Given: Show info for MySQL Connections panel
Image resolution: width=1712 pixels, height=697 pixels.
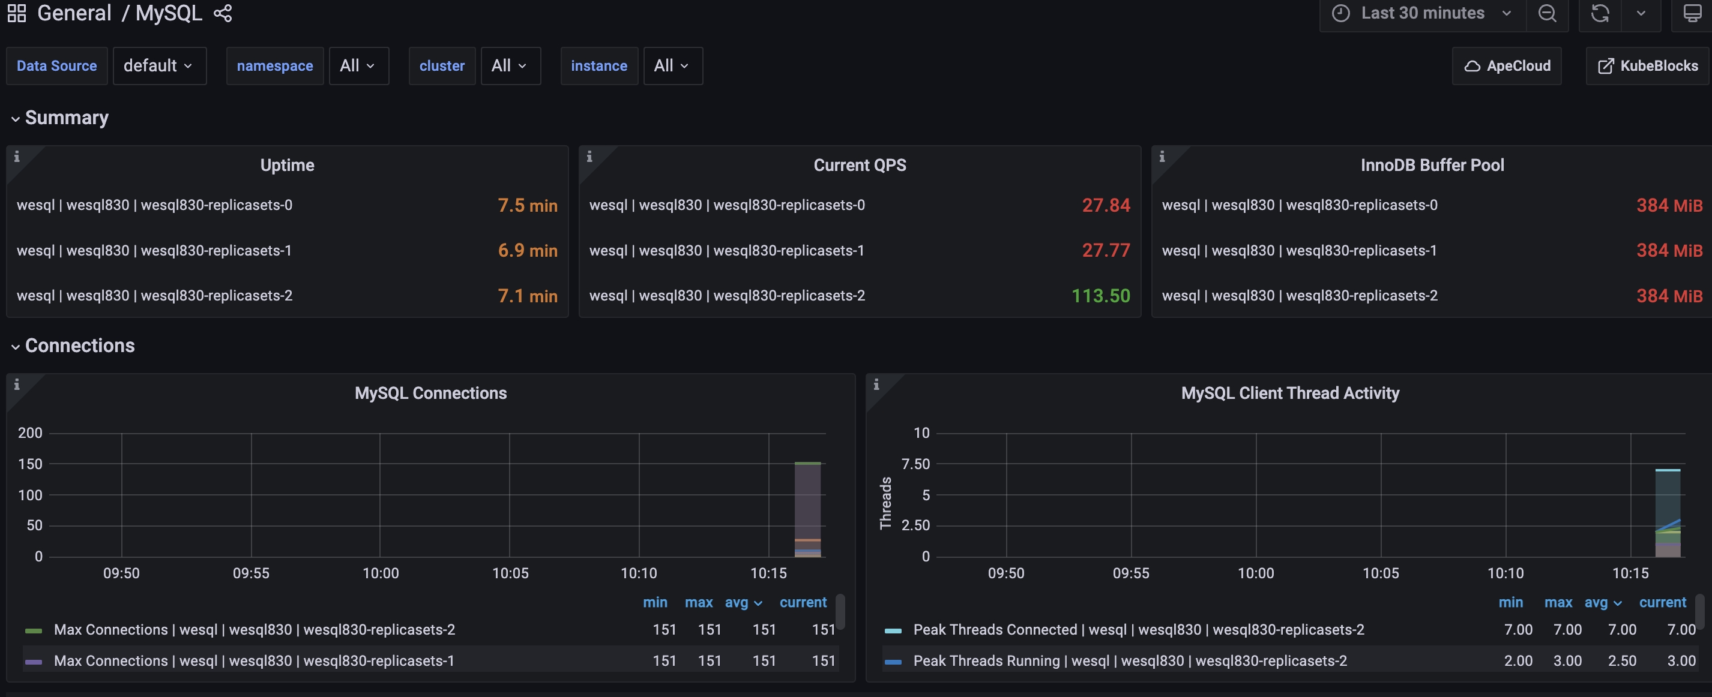Looking at the screenshot, I should [17, 384].
